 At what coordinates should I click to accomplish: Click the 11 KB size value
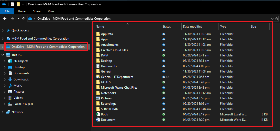click(x=264, y=120)
